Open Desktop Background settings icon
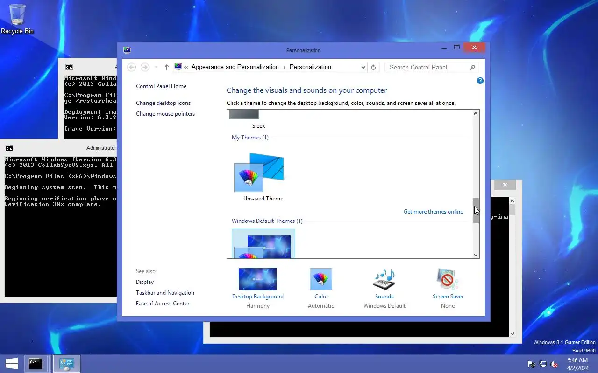 click(257, 279)
